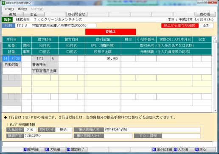
Task: Click the EDI情報 field
Action: [181, 136]
